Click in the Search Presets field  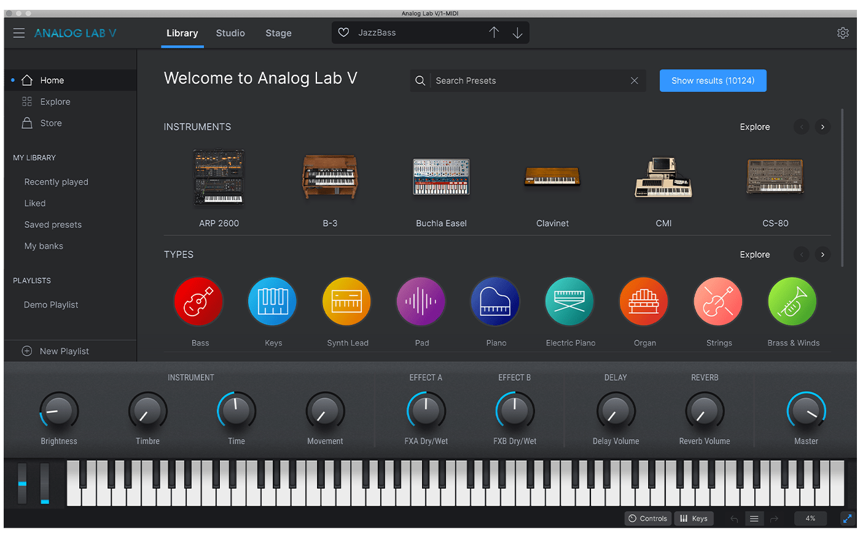(528, 80)
